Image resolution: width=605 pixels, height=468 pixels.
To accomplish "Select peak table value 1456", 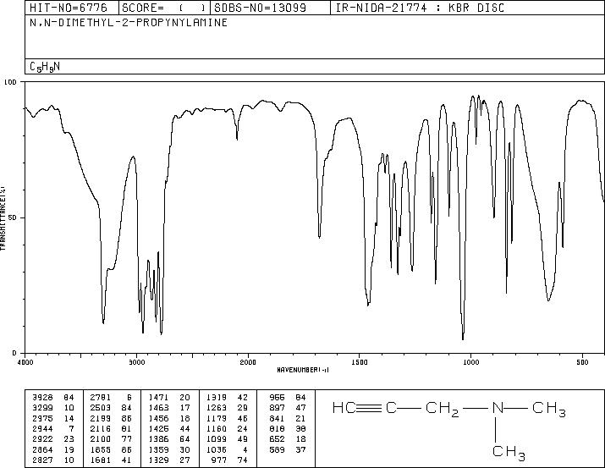I will pyautogui.click(x=158, y=418).
